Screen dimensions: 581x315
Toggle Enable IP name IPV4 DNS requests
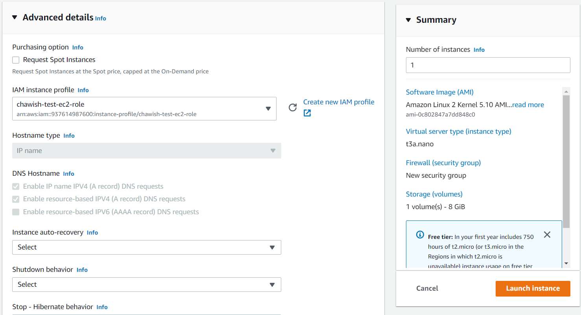coord(16,186)
